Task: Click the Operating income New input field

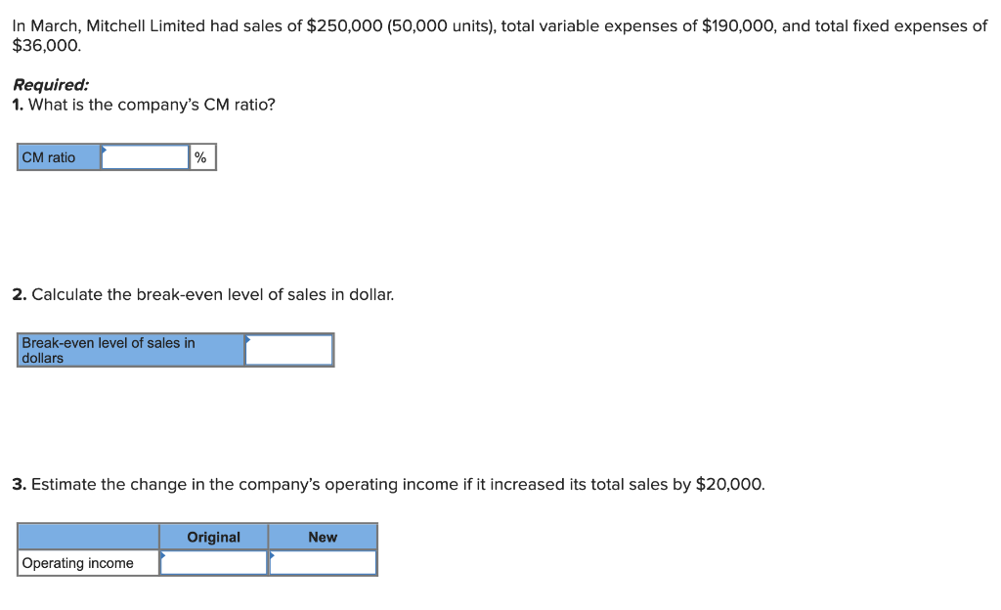Action: (x=325, y=562)
